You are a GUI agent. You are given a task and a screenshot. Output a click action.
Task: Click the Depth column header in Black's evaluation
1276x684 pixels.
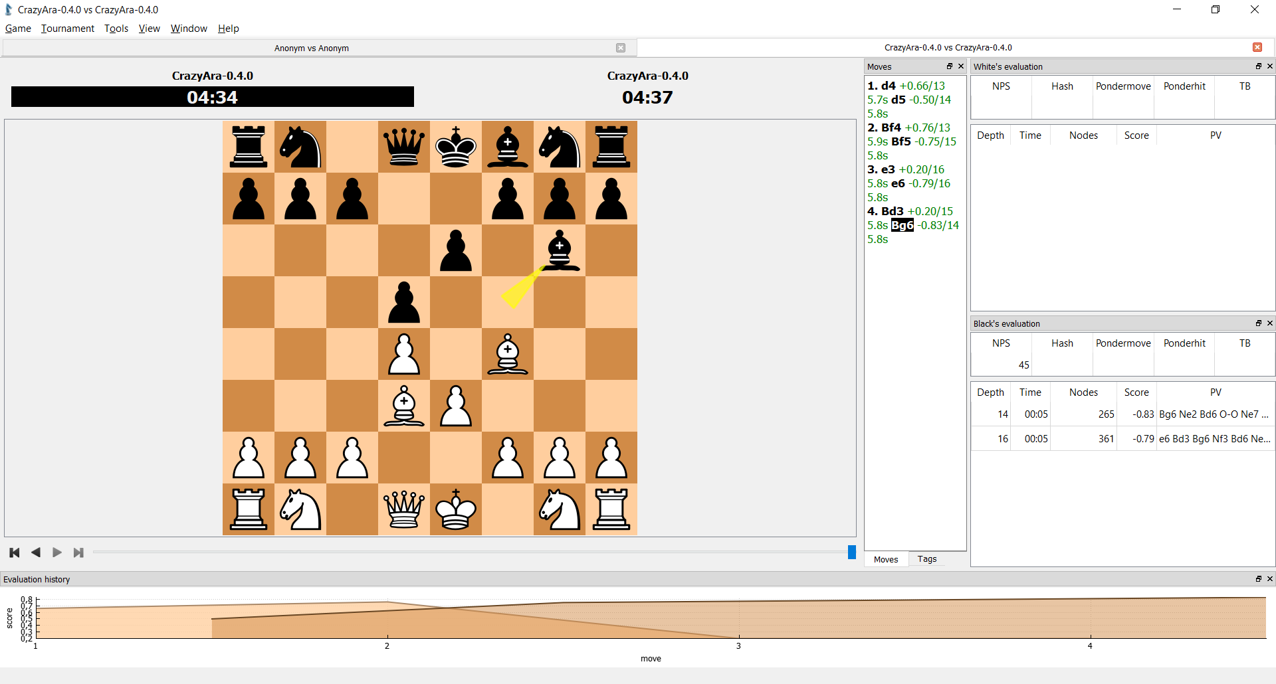click(x=990, y=392)
